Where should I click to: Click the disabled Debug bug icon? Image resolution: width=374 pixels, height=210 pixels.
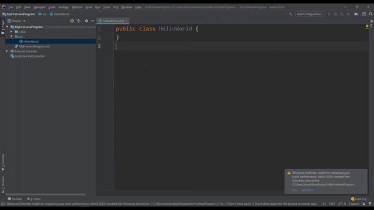(335, 14)
